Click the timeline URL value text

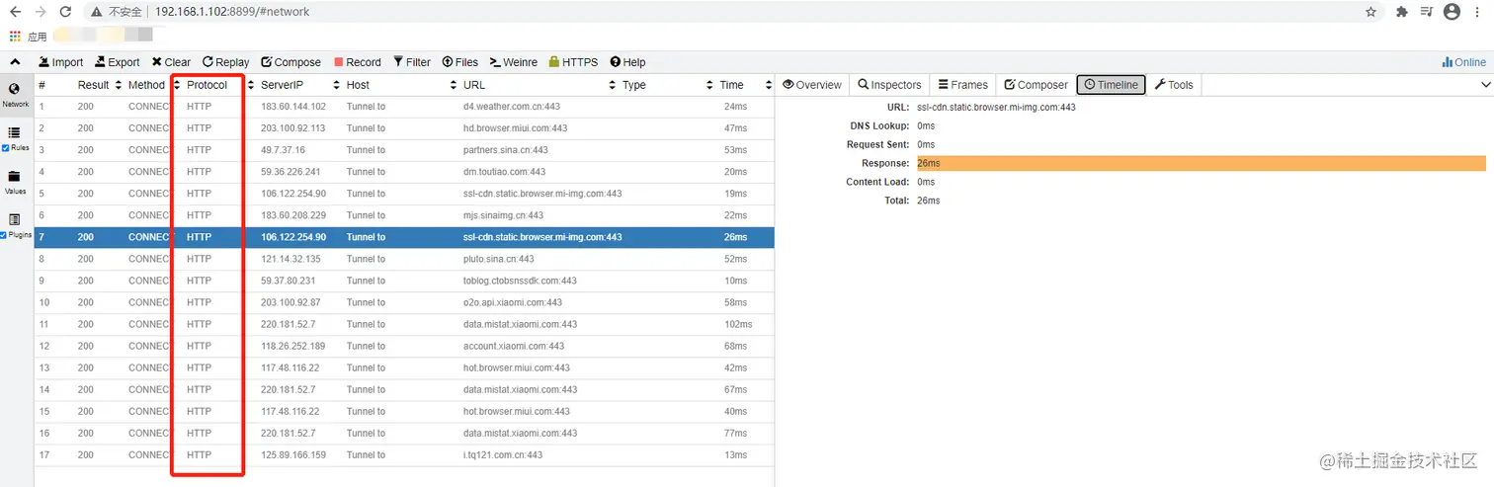(x=996, y=107)
